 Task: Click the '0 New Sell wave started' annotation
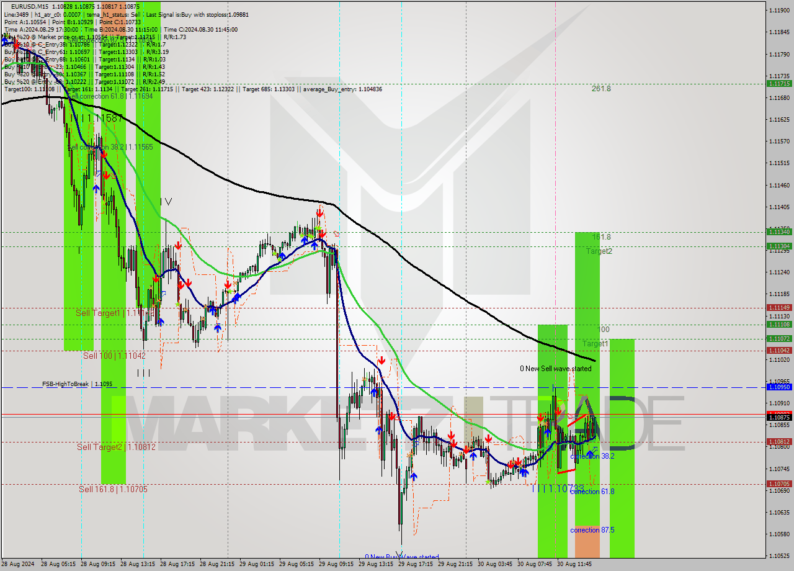point(556,369)
